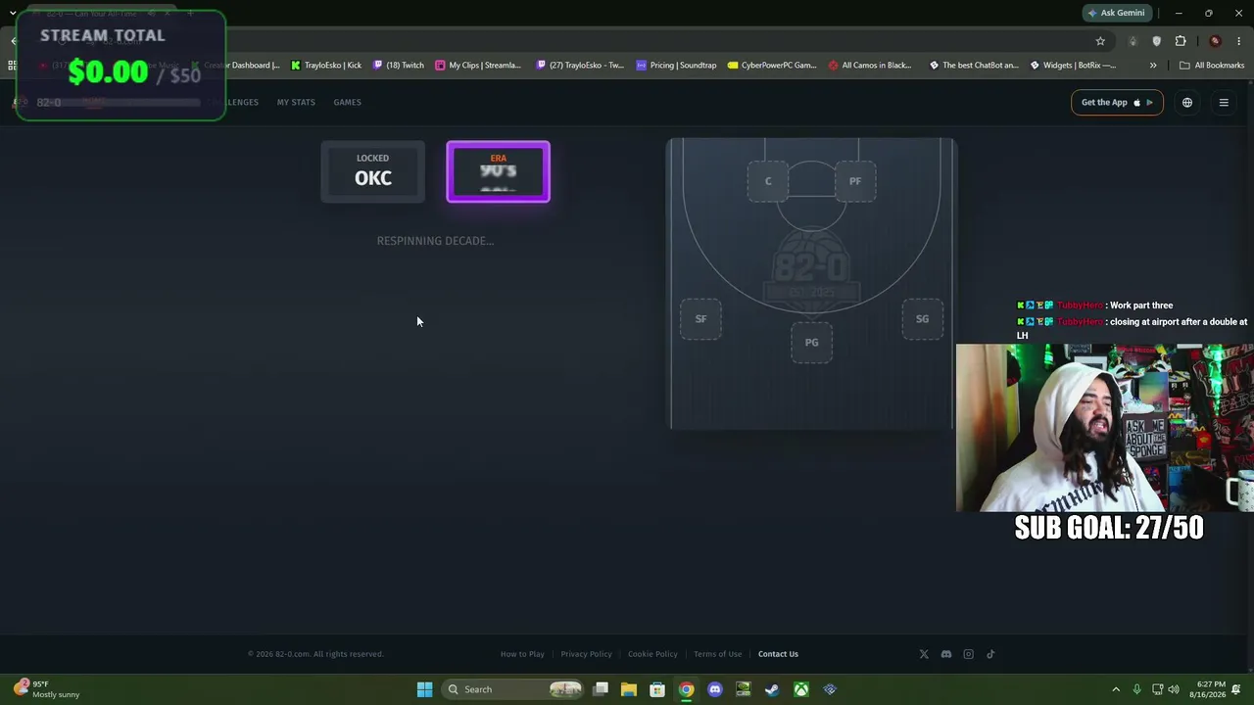
Task: Open the Cookie Policy footer link
Action: coord(652,654)
